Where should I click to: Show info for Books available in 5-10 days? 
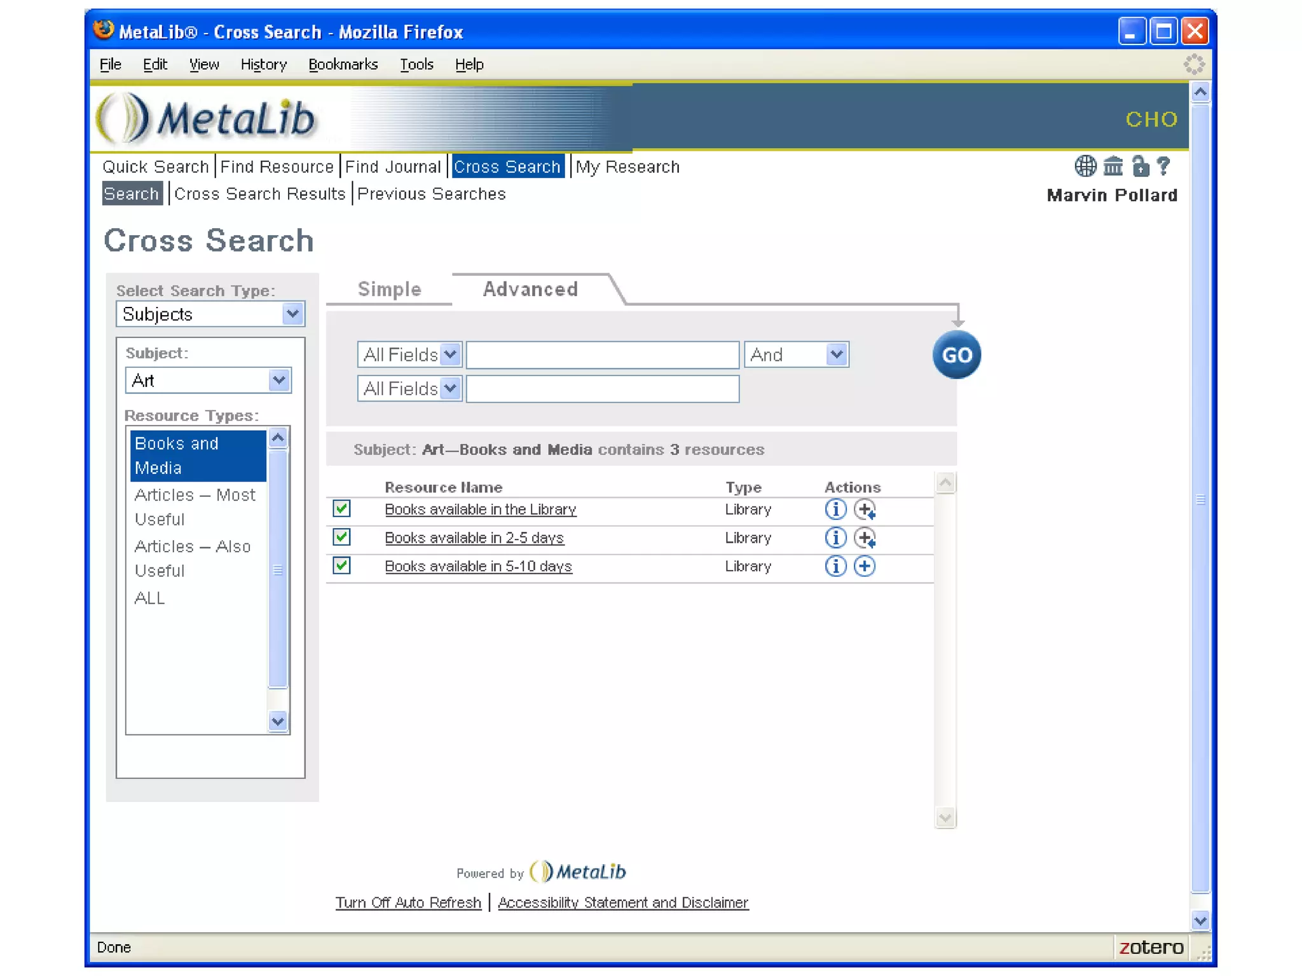(835, 566)
